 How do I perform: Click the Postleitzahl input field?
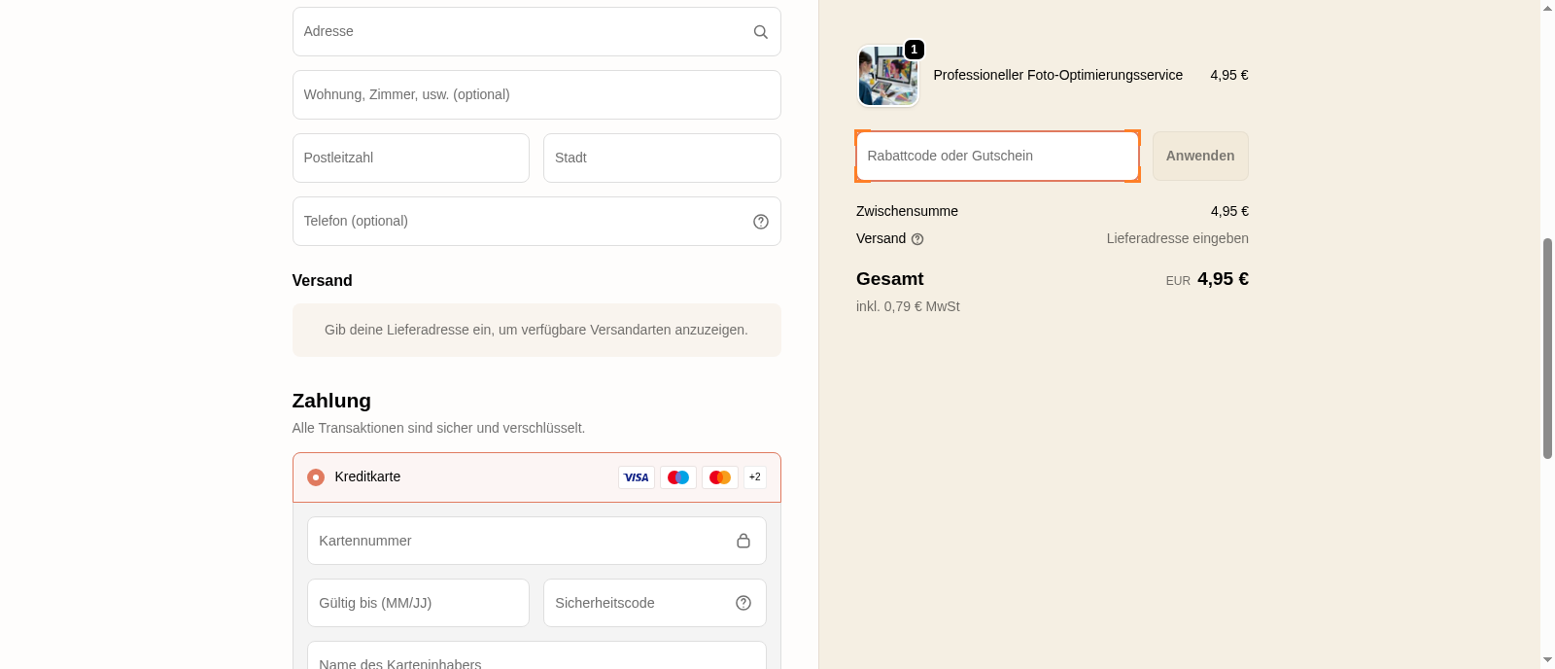coord(410,158)
